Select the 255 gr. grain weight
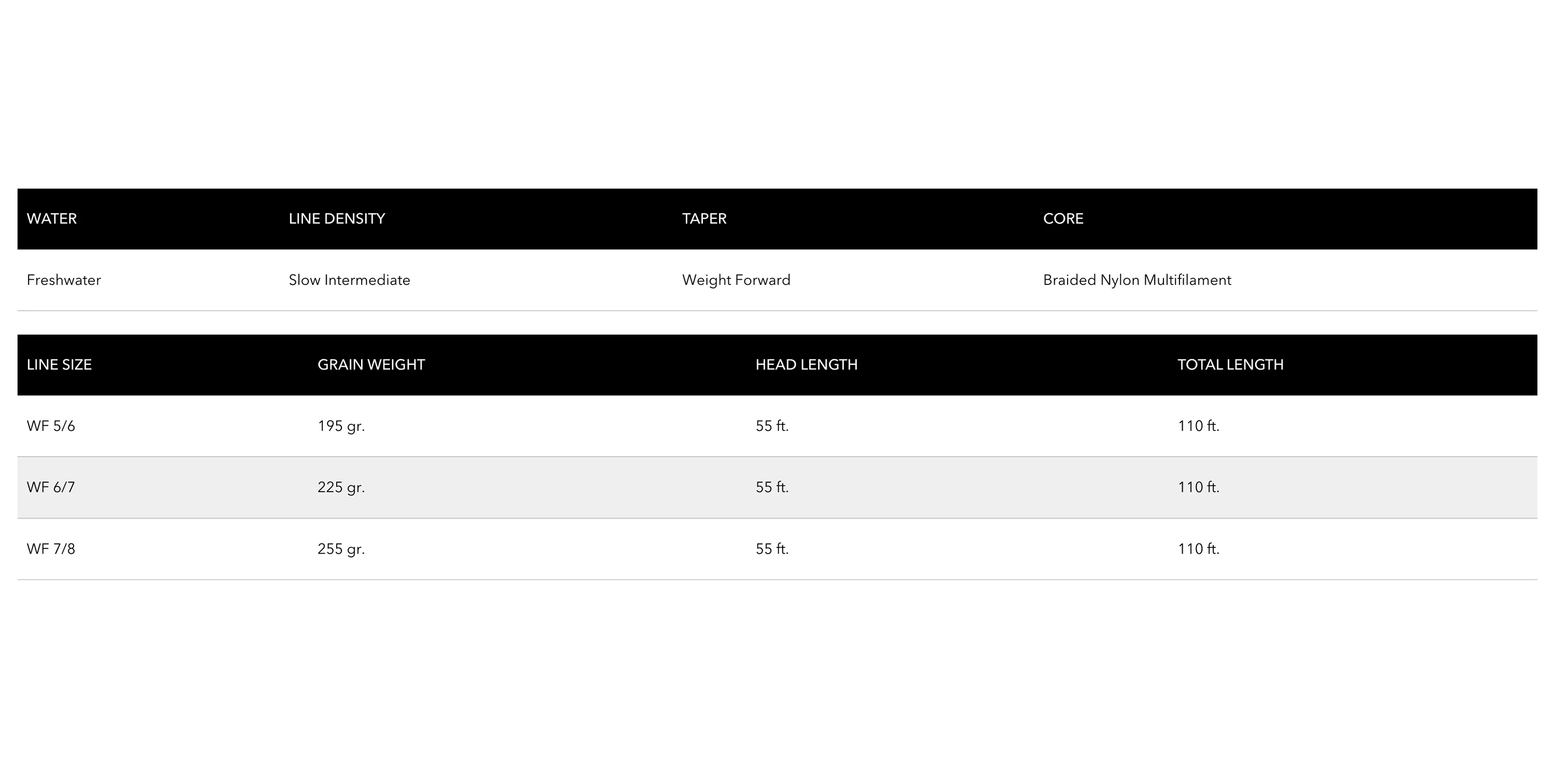1554x777 pixels. (x=341, y=549)
